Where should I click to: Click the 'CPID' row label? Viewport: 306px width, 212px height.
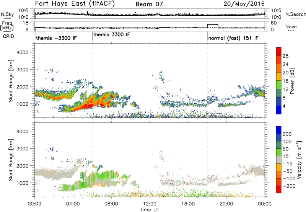tap(8, 36)
